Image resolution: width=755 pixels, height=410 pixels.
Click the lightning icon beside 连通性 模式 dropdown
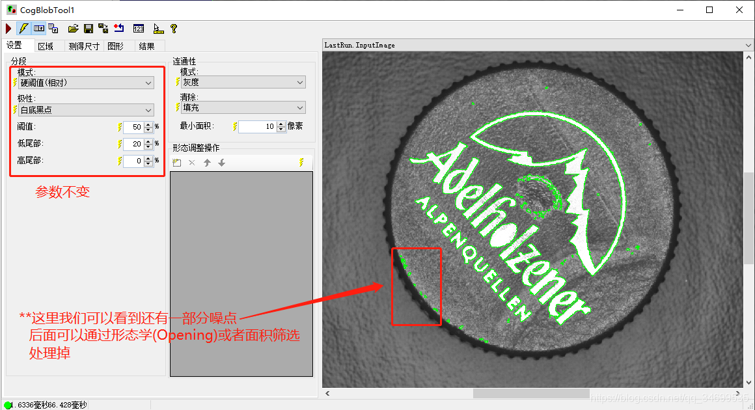click(x=178, y=82)
